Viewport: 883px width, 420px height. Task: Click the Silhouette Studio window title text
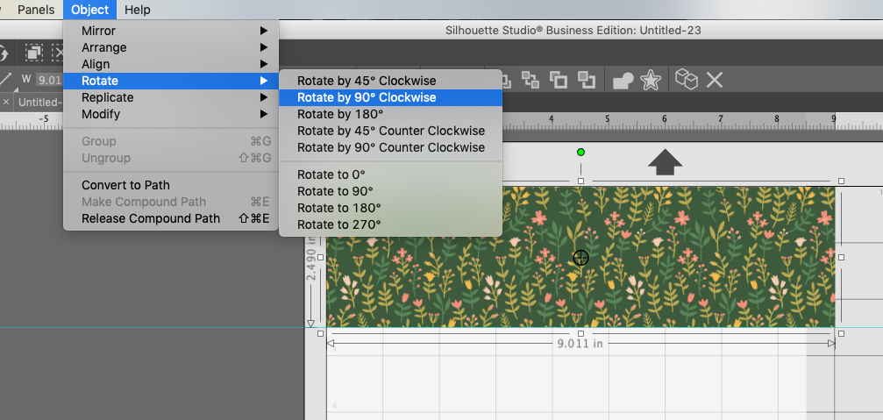pyautogui.click(x=573, y=30)
